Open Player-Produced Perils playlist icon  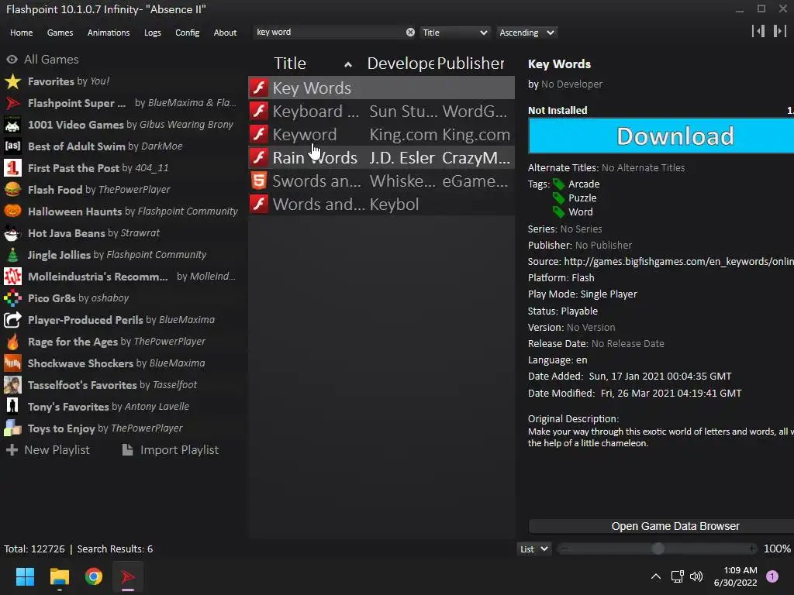12,320
